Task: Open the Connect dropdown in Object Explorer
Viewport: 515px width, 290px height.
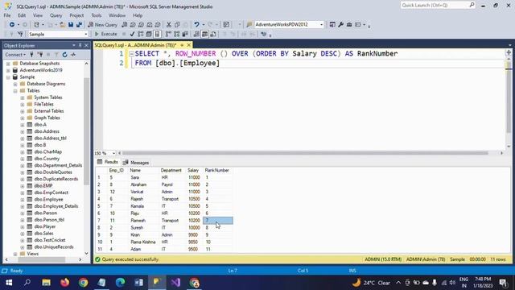Action: [15, 55]
